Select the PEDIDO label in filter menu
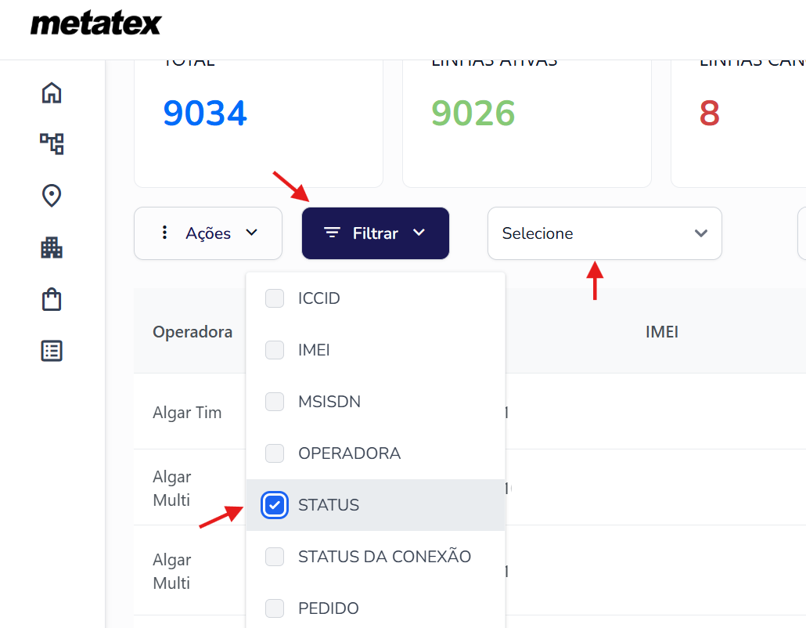Image resolution: width=806 pixels, height=628 pixels. 329,608
